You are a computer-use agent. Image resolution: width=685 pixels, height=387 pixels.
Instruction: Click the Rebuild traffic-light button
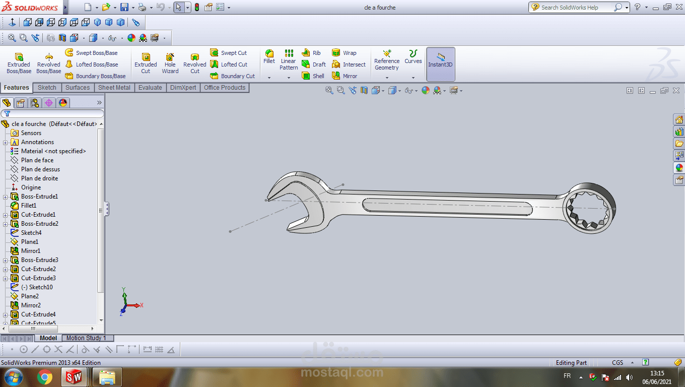[196, 7]
